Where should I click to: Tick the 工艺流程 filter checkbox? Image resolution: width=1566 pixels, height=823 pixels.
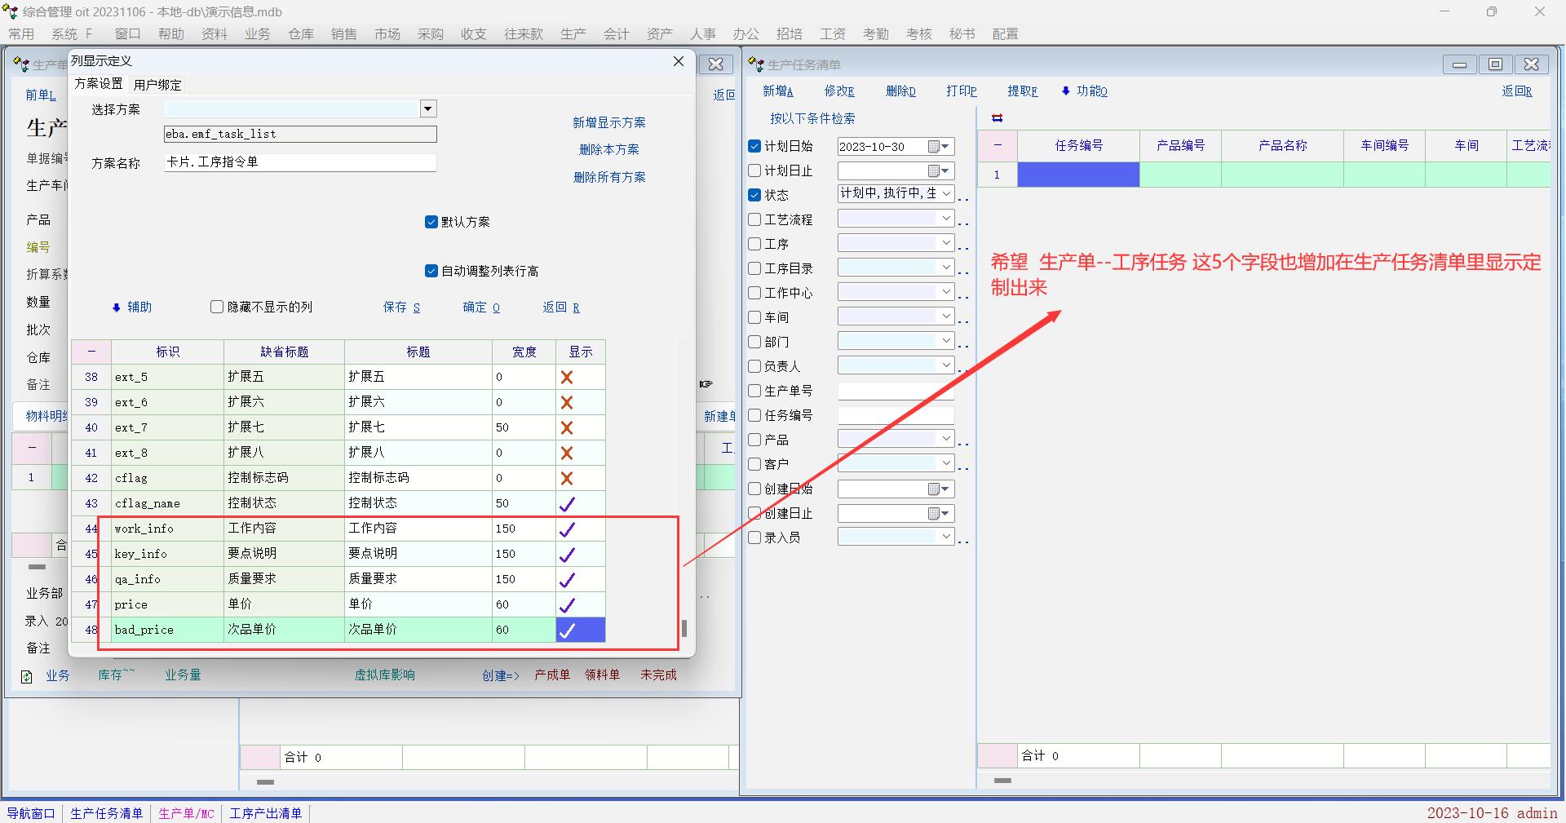[x=754, y=219]
